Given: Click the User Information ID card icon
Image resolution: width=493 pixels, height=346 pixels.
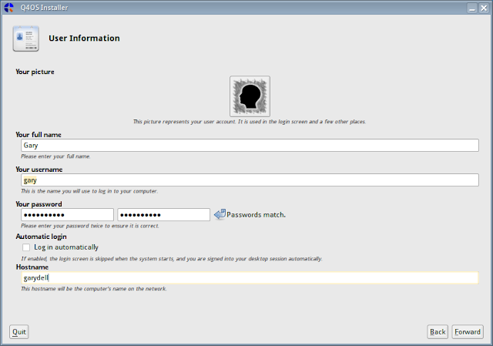Looking at the screenshot, I should tap(25, 39).
